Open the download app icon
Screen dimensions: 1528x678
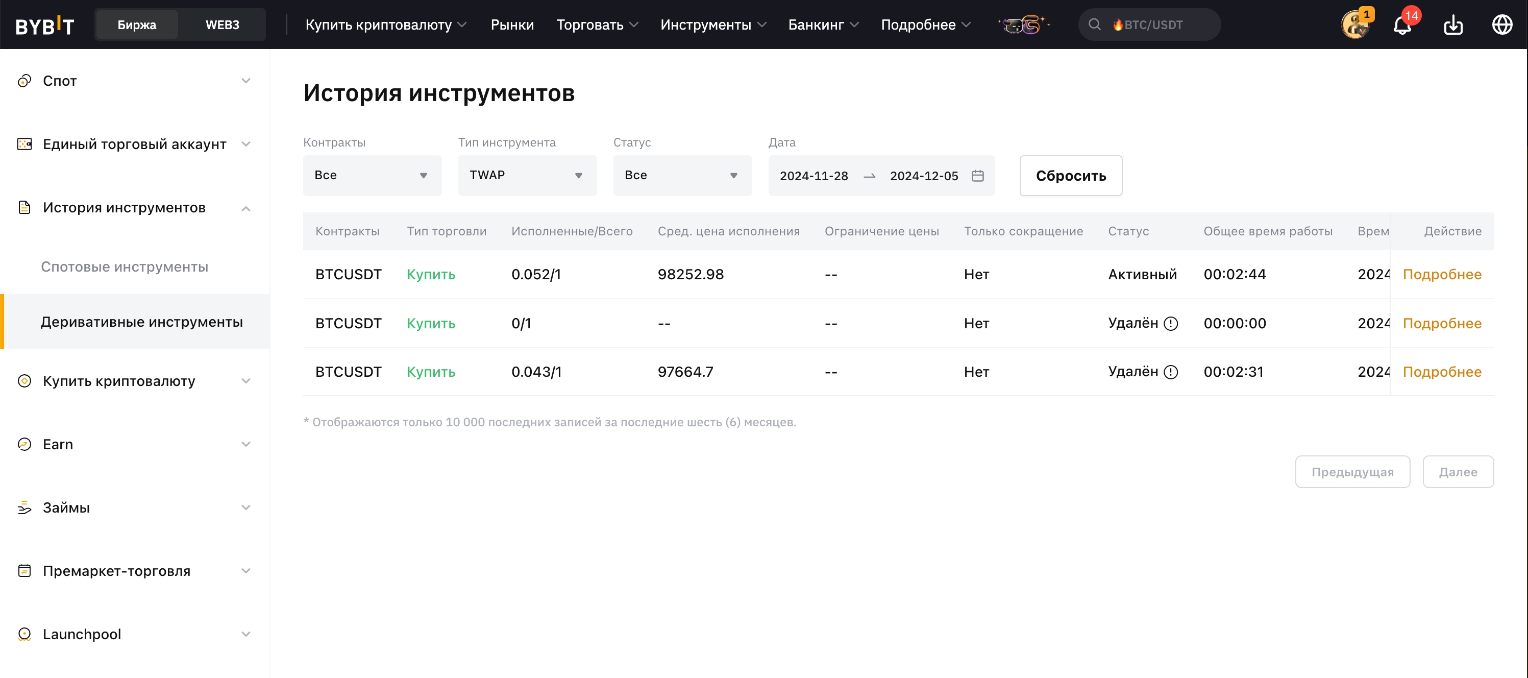pos(1452,25)
